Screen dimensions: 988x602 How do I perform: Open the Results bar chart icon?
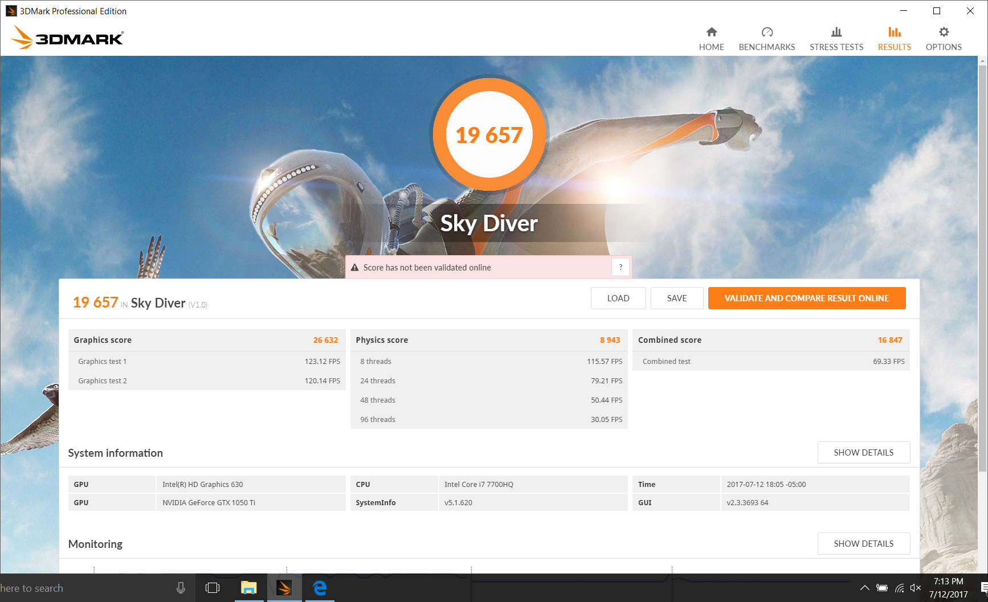click(x=895, y=32)
